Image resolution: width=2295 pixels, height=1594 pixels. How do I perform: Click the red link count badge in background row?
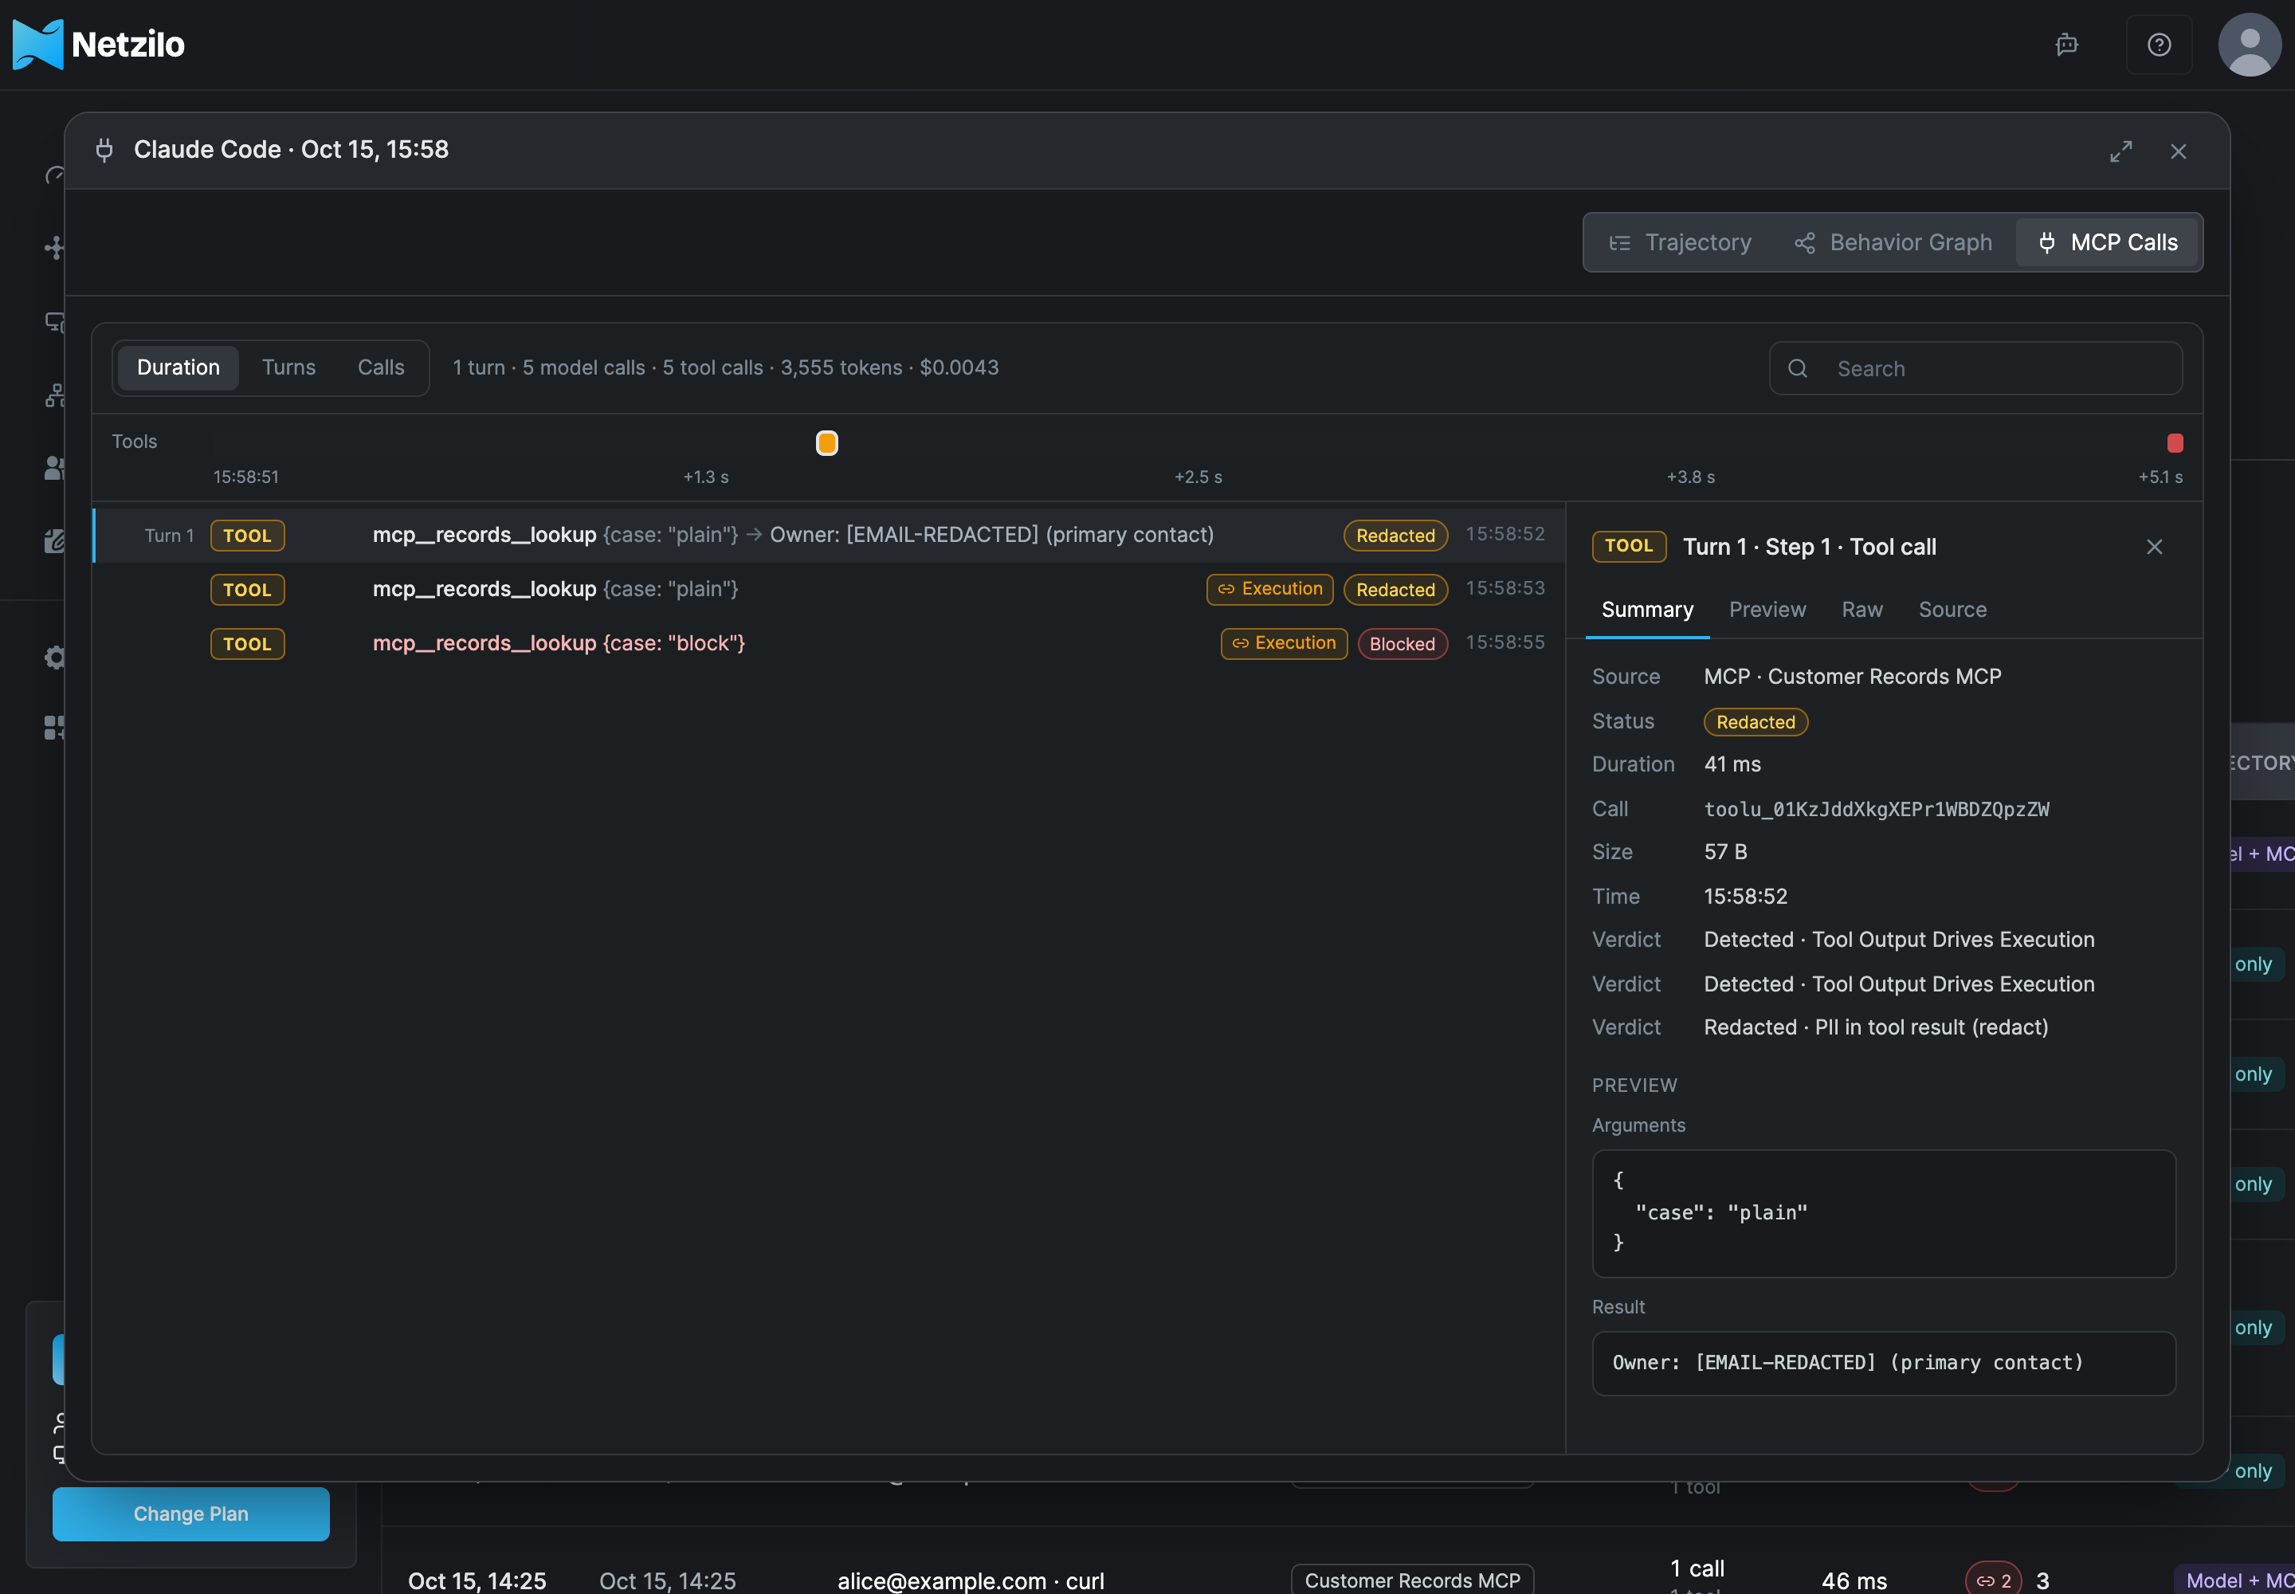[1992, 1580]
